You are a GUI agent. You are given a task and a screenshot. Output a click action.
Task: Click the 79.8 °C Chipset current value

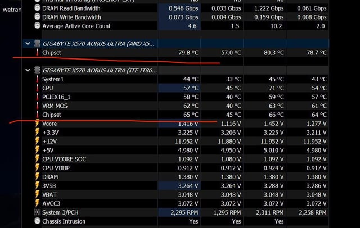188,53
